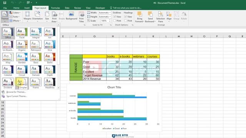Open the theme Colors dropdown

click(x=15, y=13)
